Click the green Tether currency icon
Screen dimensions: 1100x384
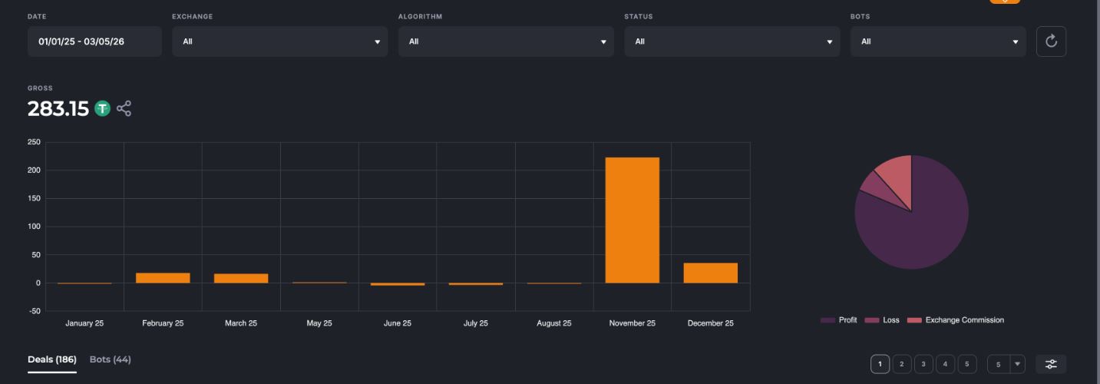(103, 109)
